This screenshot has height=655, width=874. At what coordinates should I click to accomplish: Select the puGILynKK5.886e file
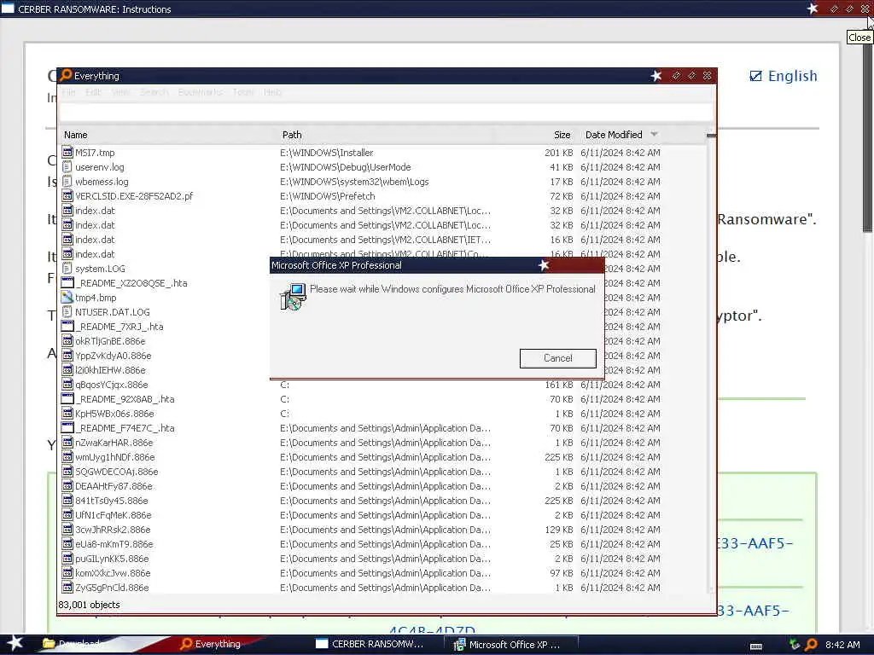(112, 558)
